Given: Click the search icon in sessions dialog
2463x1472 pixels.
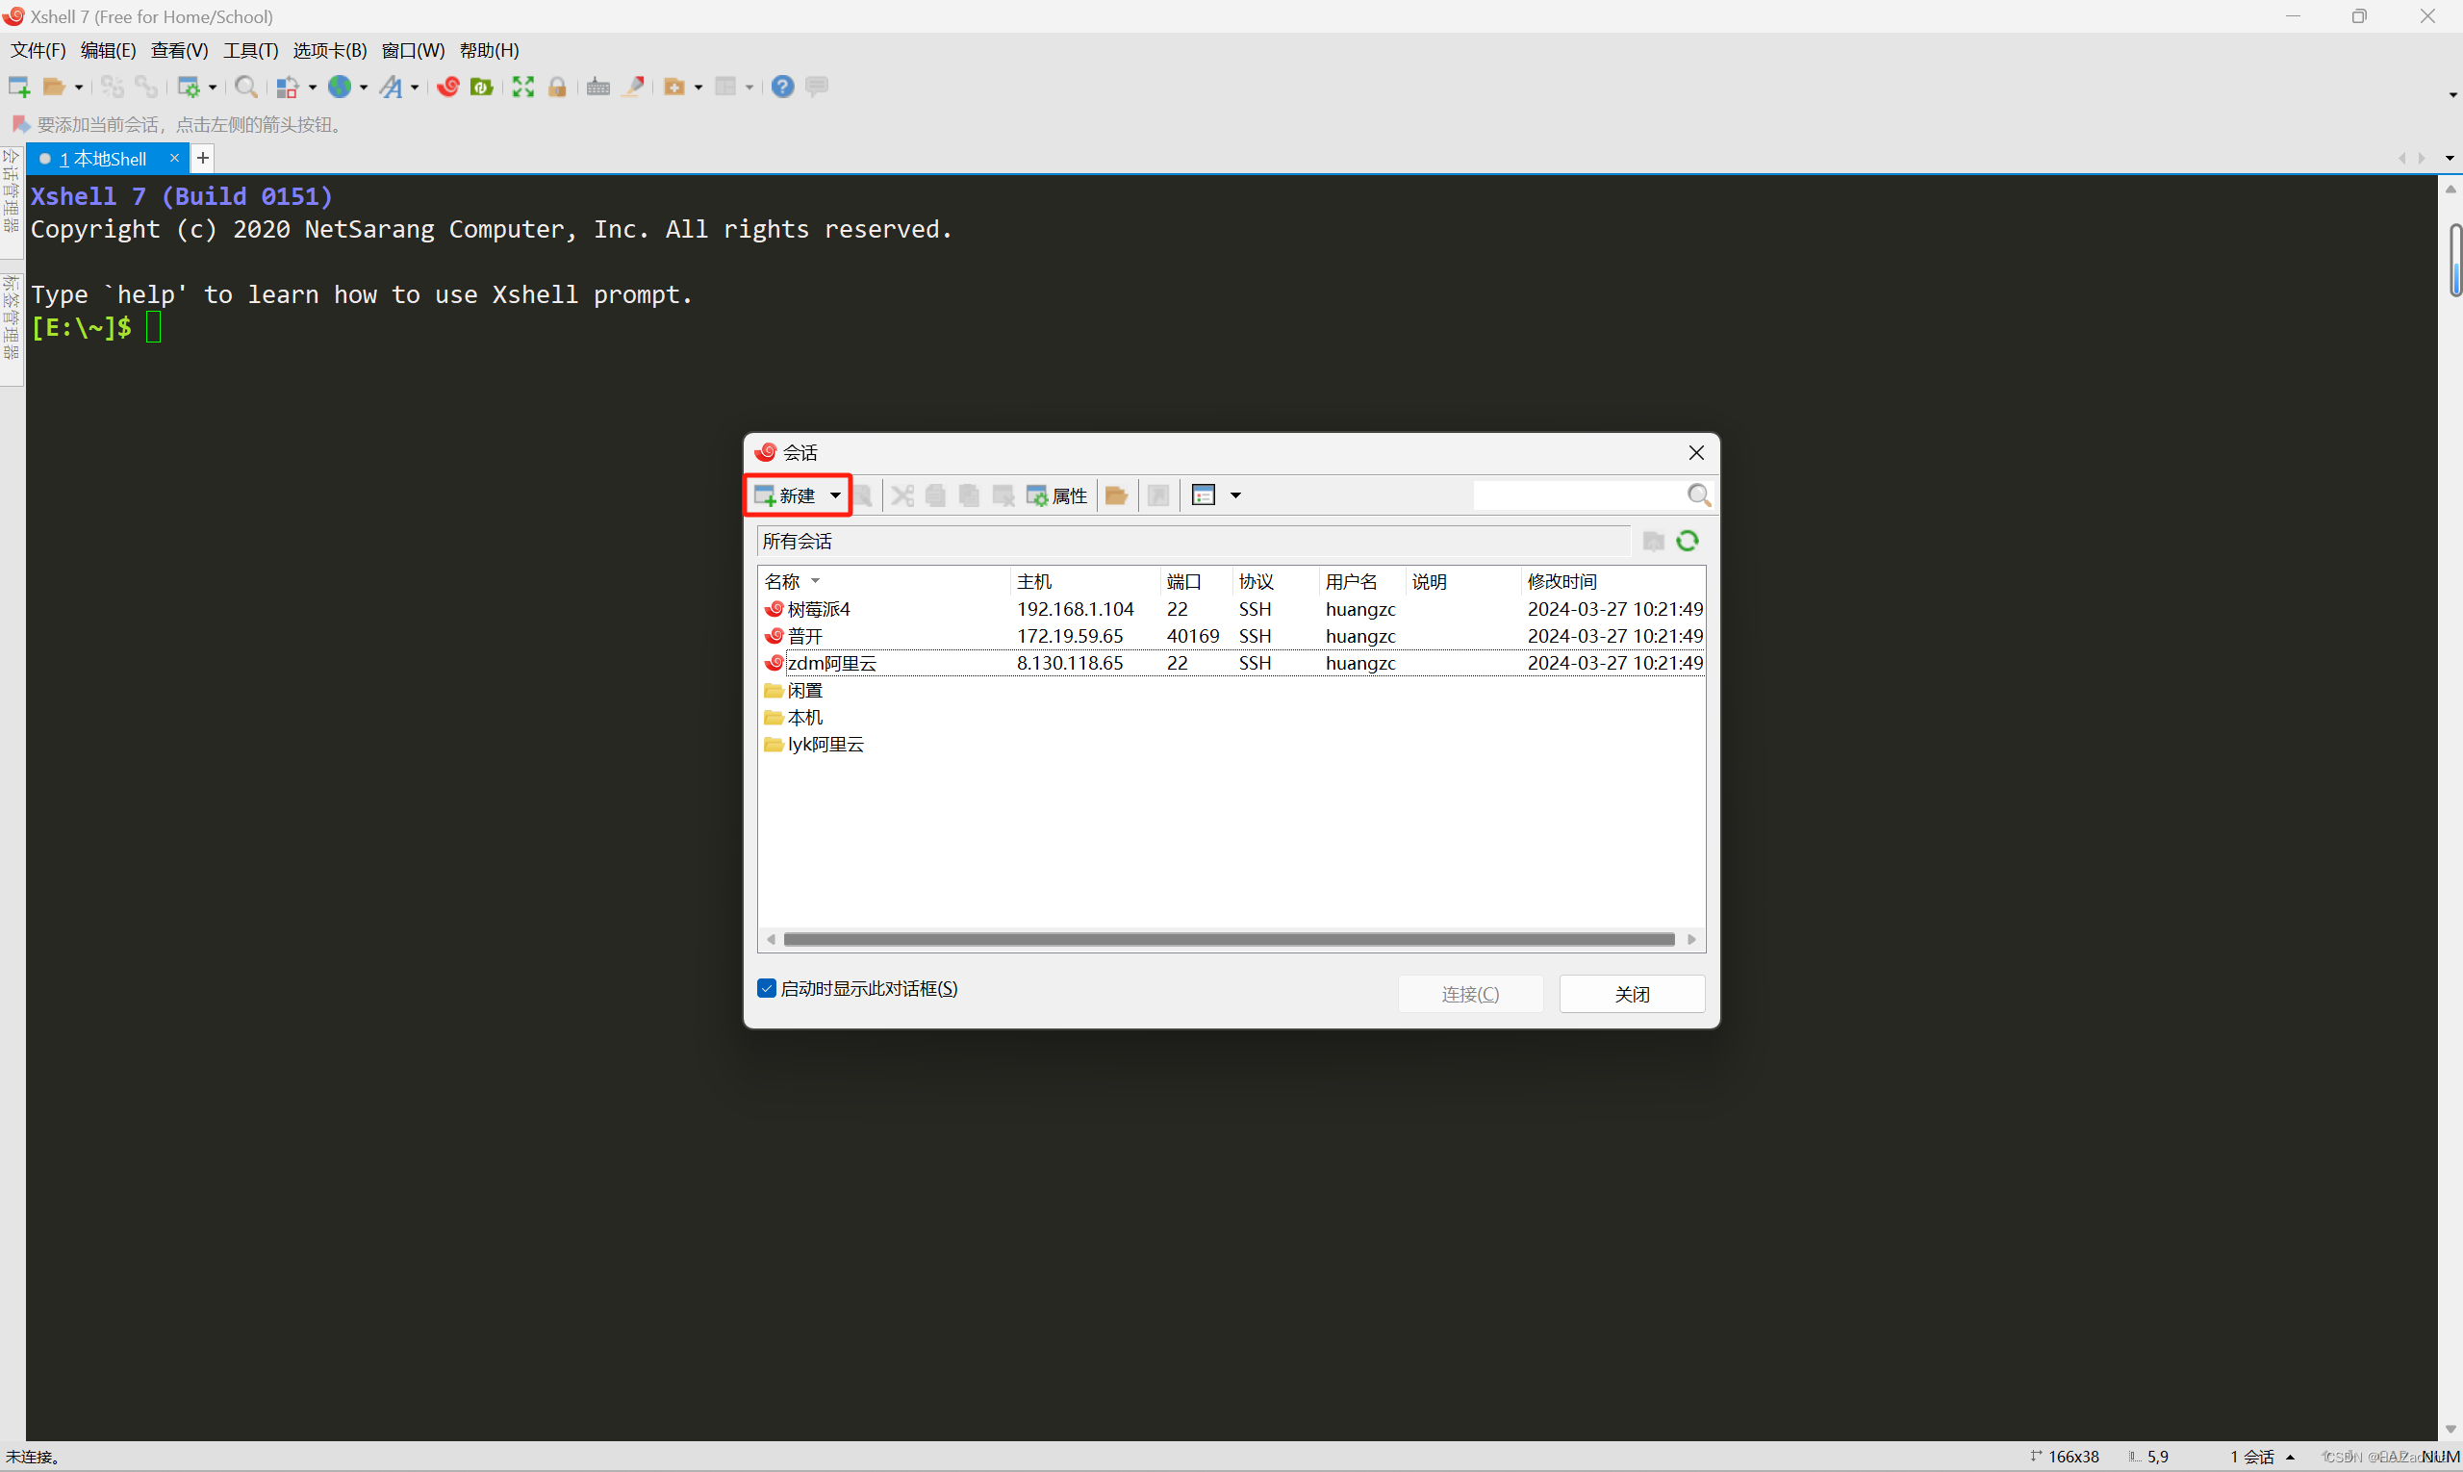Looking at the screenshot, I should click(x=1694, y=495).
